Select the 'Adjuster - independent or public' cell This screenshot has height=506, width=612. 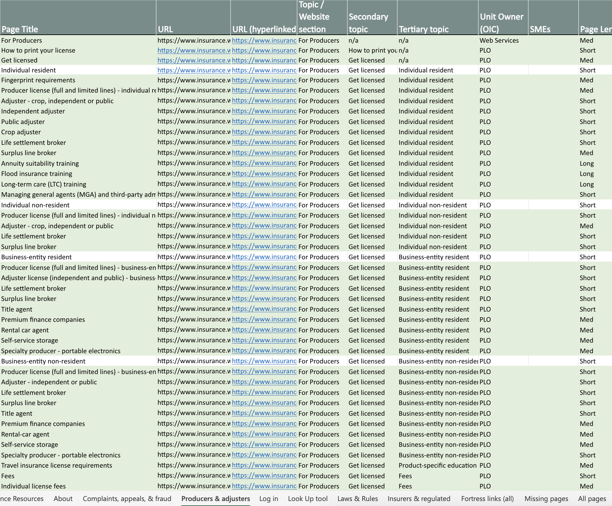pos(78,382)
